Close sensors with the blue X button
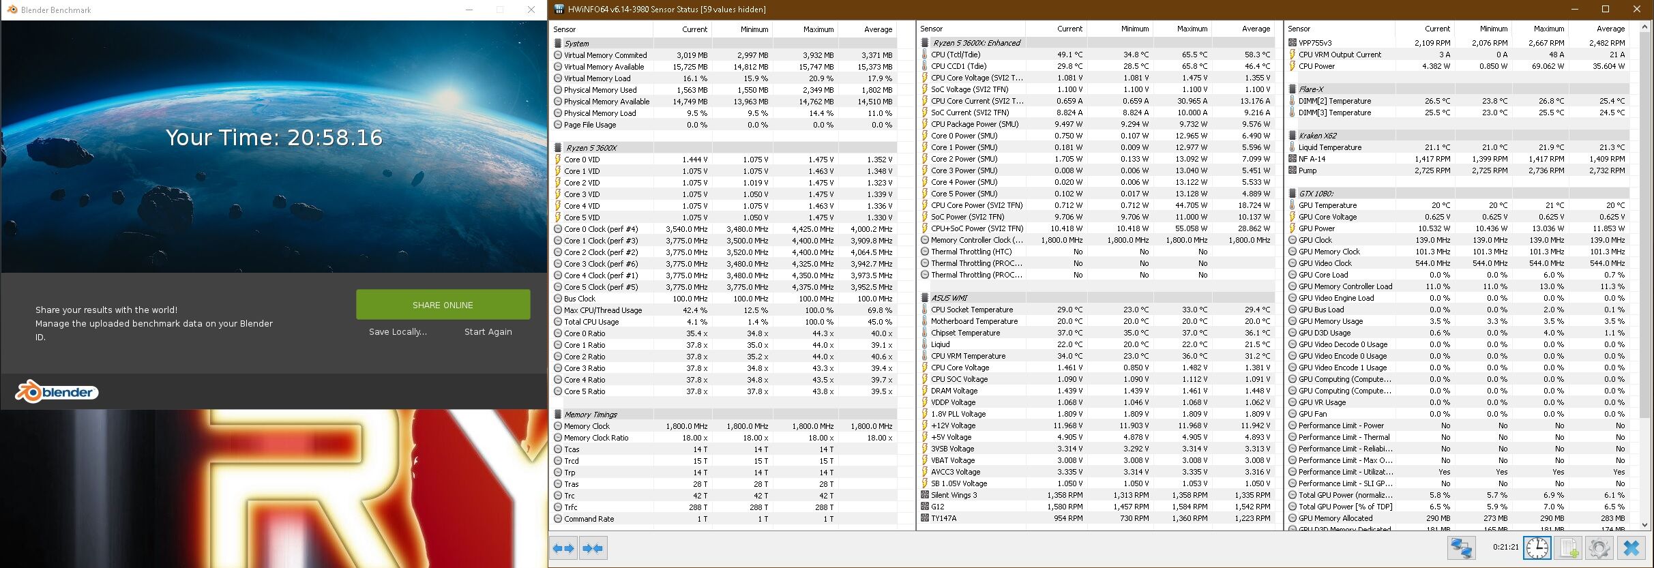This screenshot has height=568, width=1654. 1631,548
